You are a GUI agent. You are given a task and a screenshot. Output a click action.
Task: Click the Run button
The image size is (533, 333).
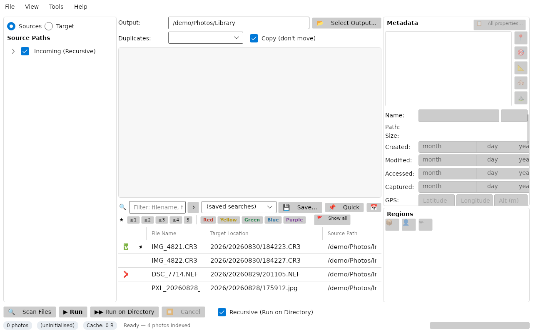(73, 312)
